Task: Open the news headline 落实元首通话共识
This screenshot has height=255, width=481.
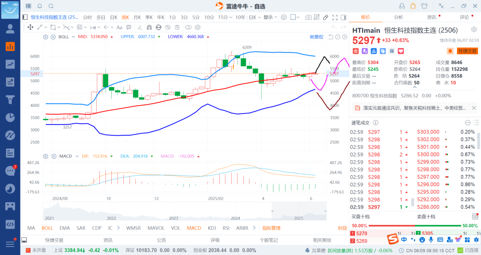Action: click(414, 108)
